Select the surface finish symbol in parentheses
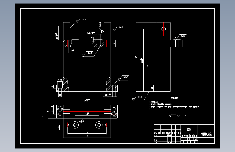 click(181, 116)
